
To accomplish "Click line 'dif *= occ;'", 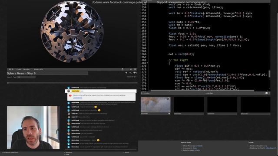I will click(x=184, y=69).
